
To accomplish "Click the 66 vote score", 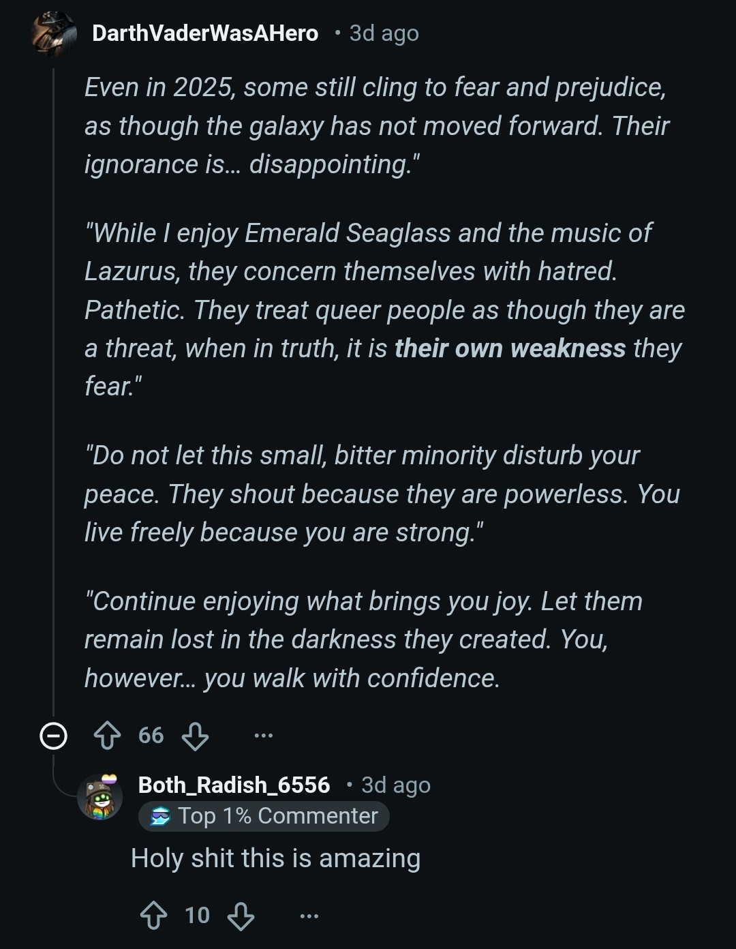I will 151,736.
